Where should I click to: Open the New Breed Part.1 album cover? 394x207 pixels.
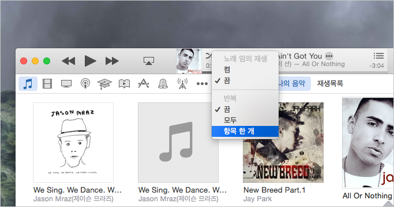click(283, 143)
